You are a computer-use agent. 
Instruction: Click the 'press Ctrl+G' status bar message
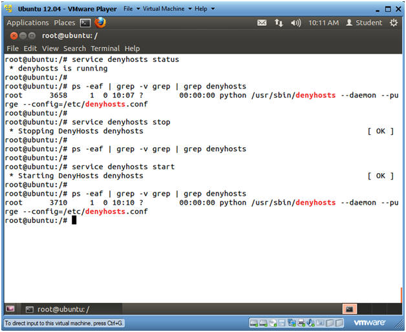click(x=64, y=323)
